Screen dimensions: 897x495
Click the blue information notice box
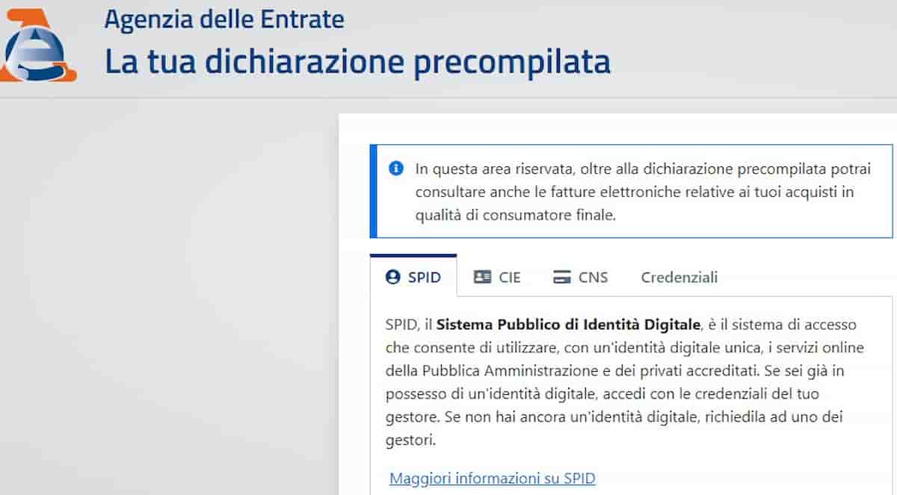point(632,191)
